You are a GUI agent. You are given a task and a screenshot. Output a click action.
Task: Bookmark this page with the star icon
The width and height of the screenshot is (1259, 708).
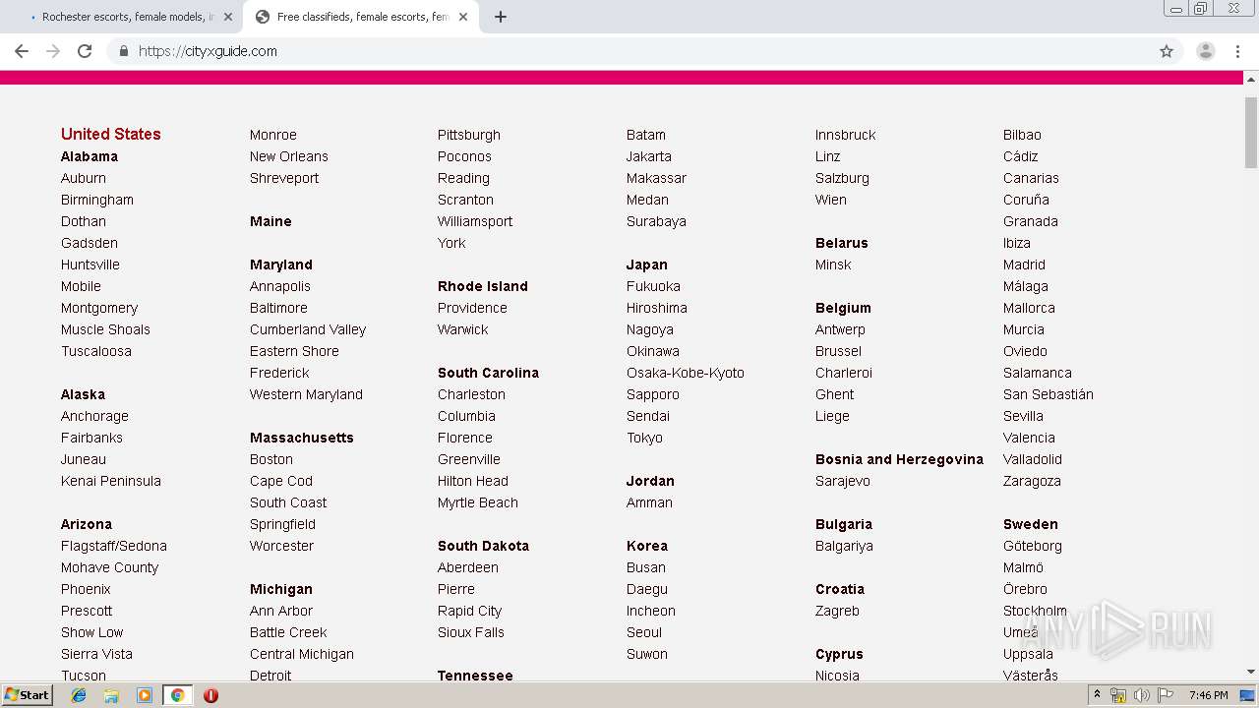[1167, 51]
